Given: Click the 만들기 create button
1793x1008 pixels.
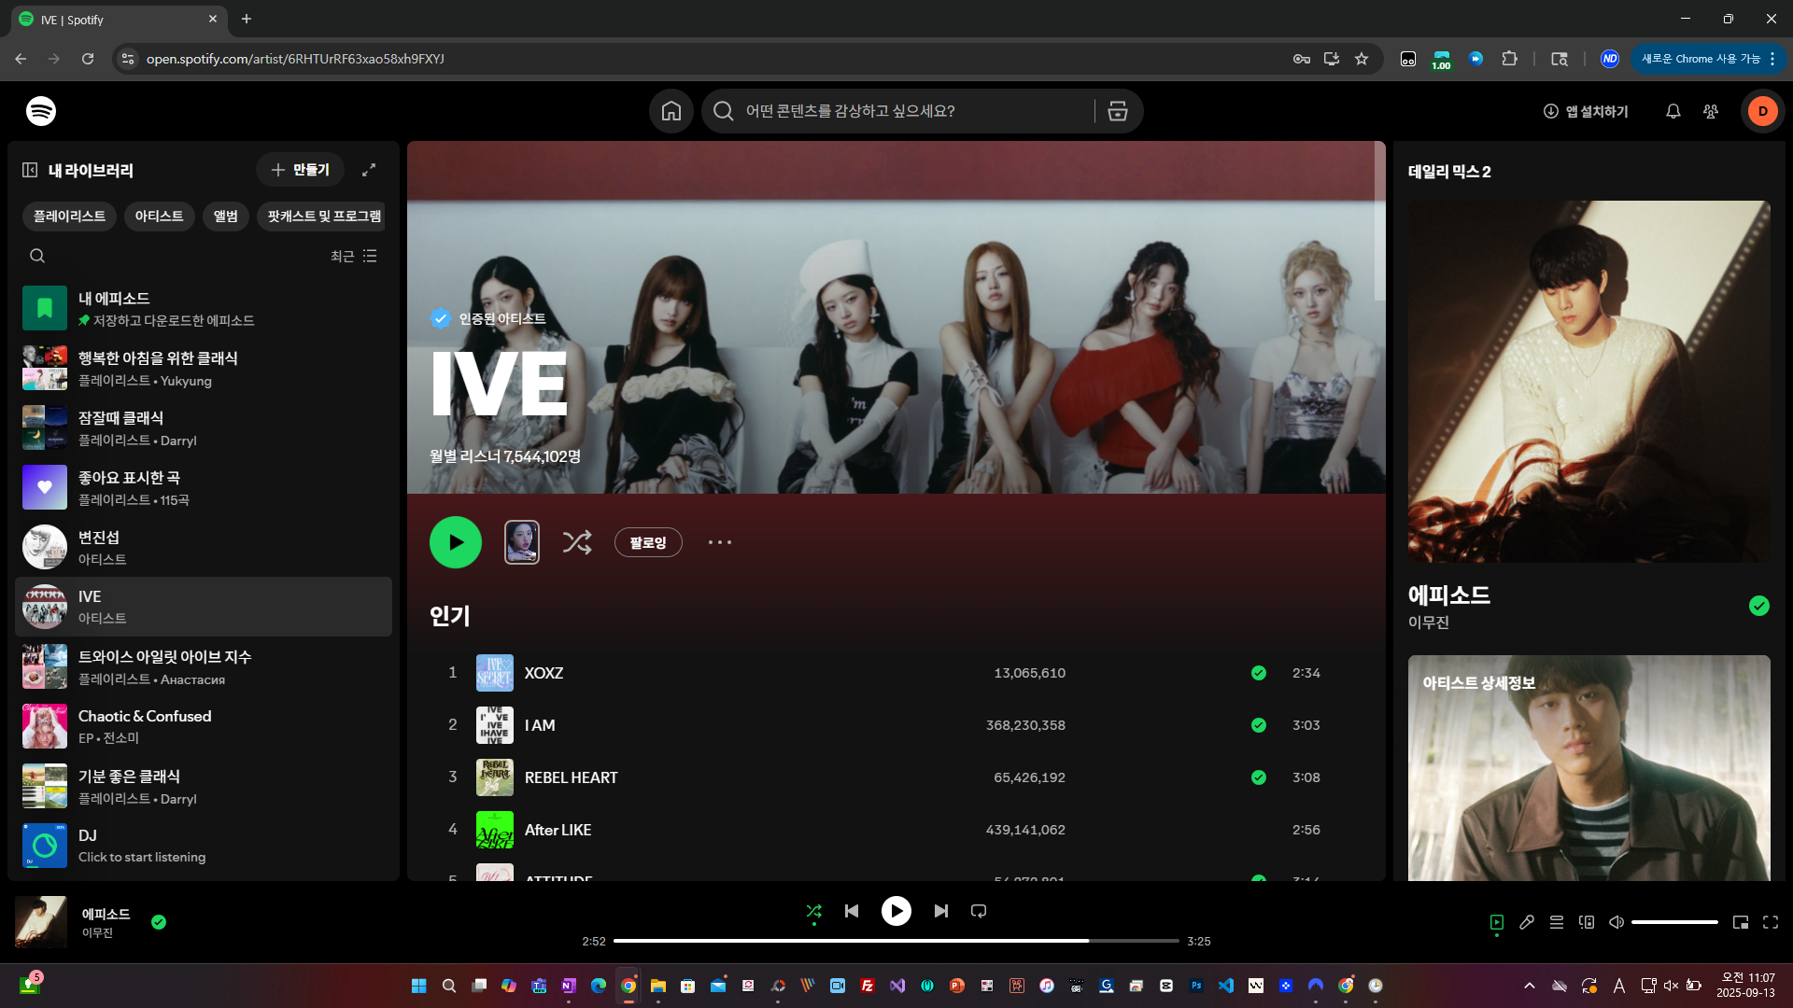Looking at the screenshot, I should click(x=300, y=170).
